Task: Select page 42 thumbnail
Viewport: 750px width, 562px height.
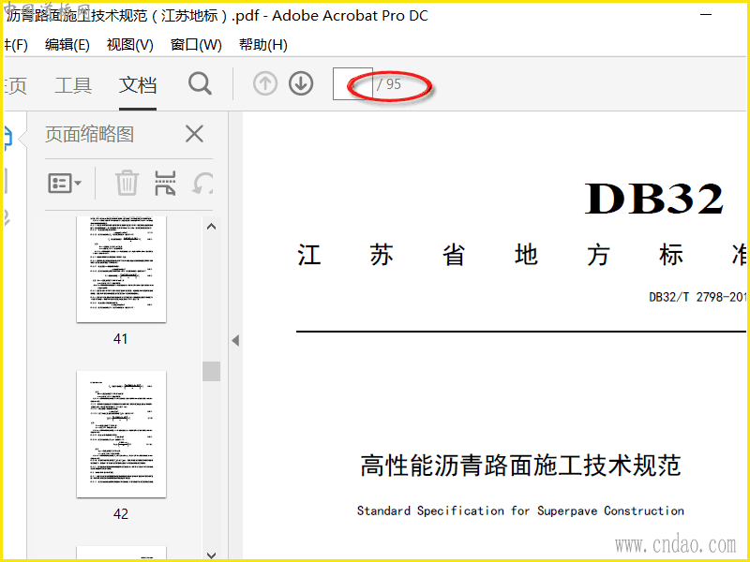Action: click(x=122, y=434)
